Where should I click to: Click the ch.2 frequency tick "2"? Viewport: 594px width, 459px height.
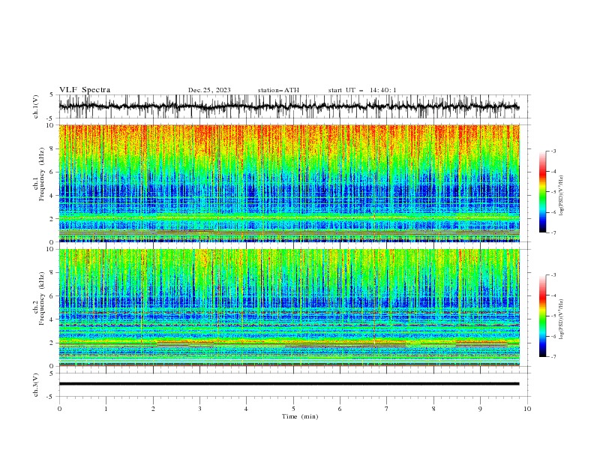52,343
